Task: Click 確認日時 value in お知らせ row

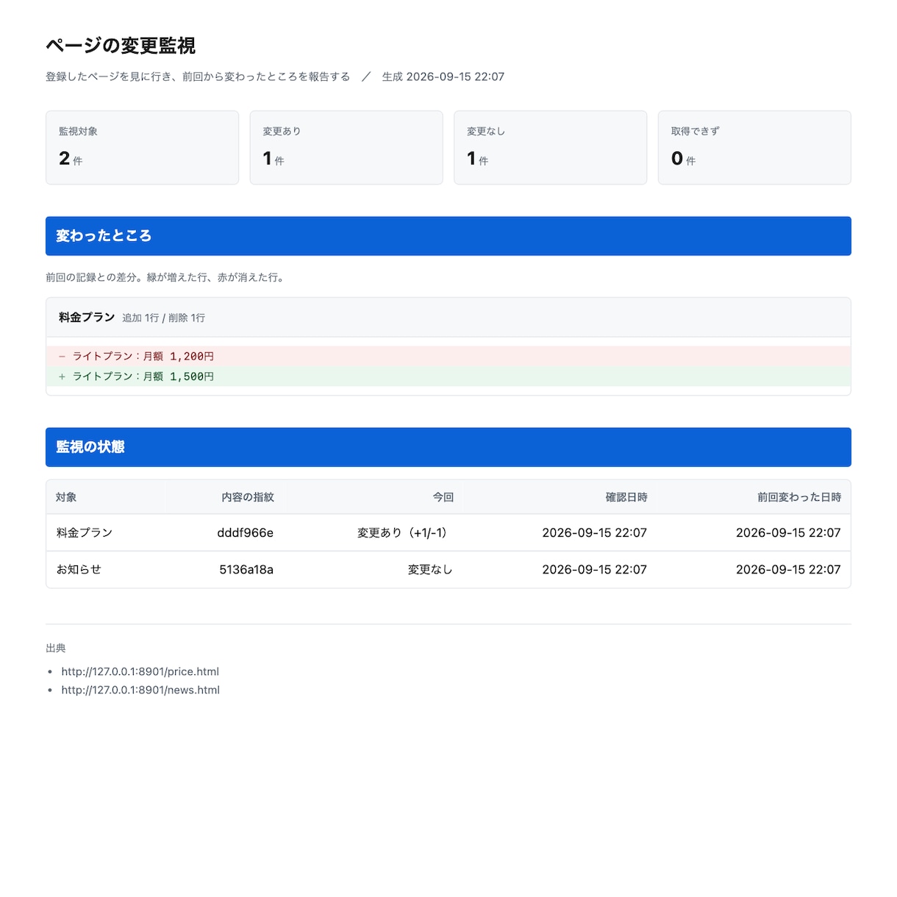Action: click(595, 569)
